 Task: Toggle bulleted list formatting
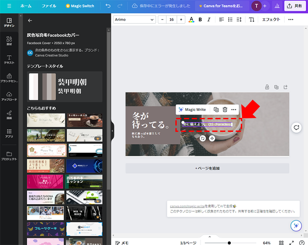click(230, 20)
